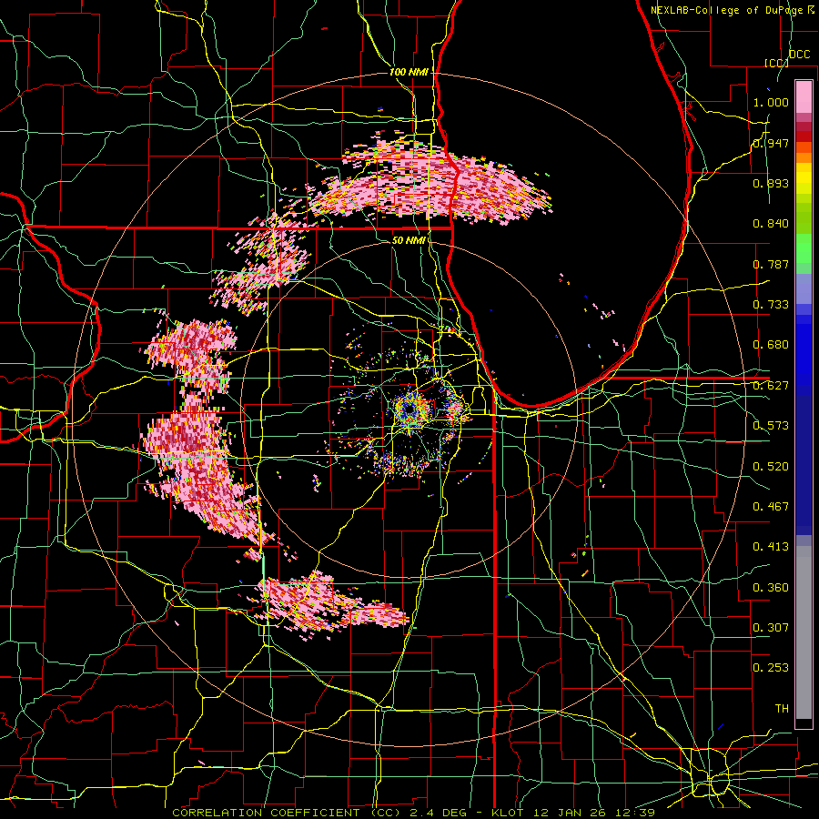Screen dimensions: 819x819
Task: Click the 0.893 scale value
Action: (771, 183)
